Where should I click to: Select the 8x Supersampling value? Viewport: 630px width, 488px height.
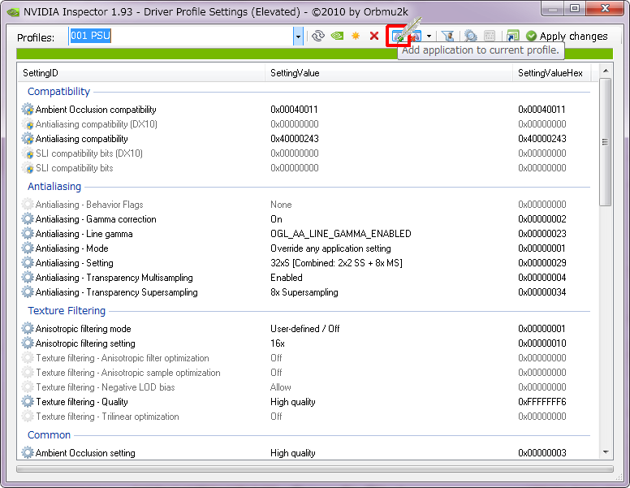[304, 292]
